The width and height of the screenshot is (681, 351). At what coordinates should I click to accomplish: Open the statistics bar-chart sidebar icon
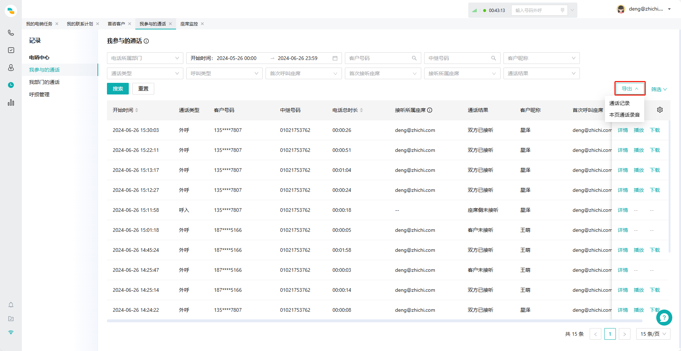[x=11, y=102]
